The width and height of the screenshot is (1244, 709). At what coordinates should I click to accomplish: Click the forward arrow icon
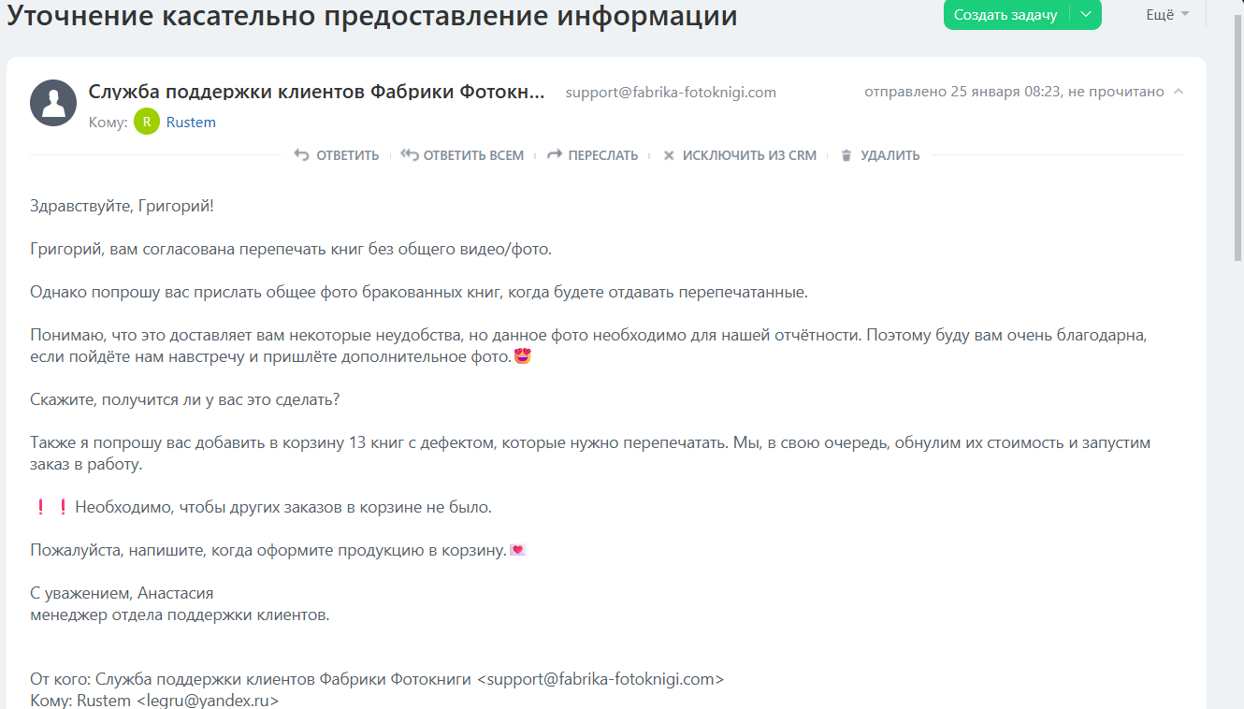pyautogui.click(x=555, y=155)
